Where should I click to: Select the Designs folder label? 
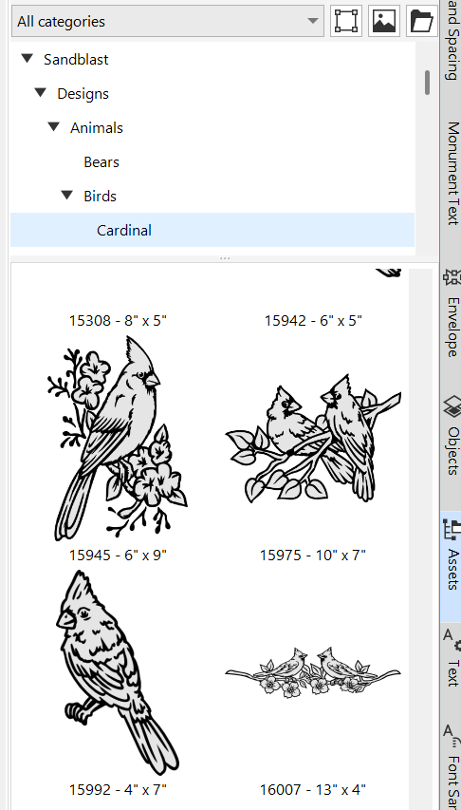coord(83,93)
